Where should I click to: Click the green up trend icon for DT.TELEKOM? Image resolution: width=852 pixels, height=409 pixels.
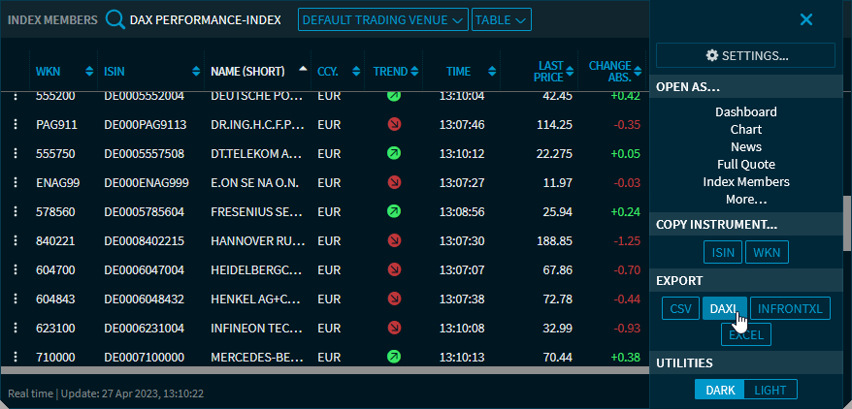(394, 153)
